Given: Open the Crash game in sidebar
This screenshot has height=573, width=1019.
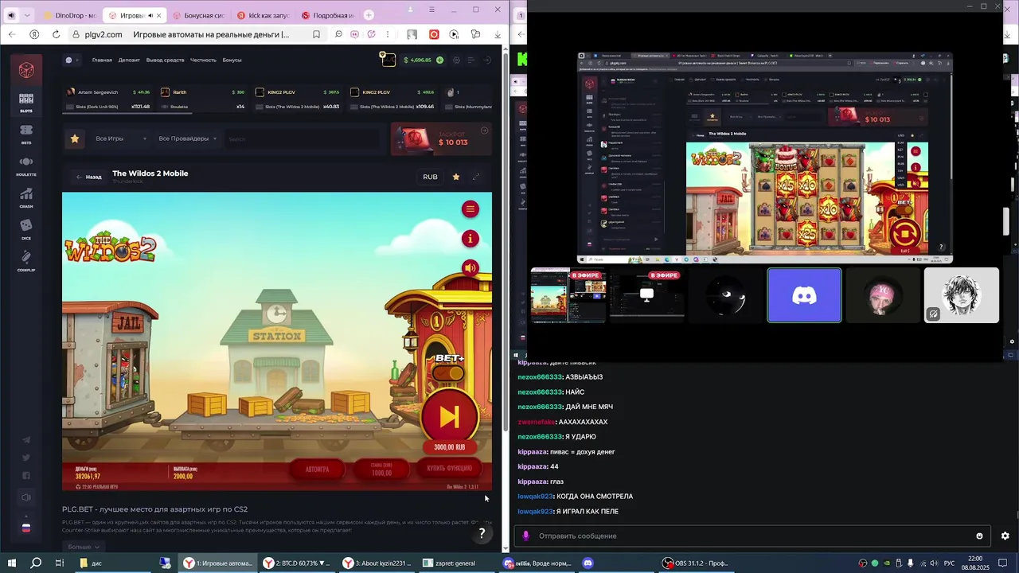Looking at the screenshot, I should click(x=26, y=198).
